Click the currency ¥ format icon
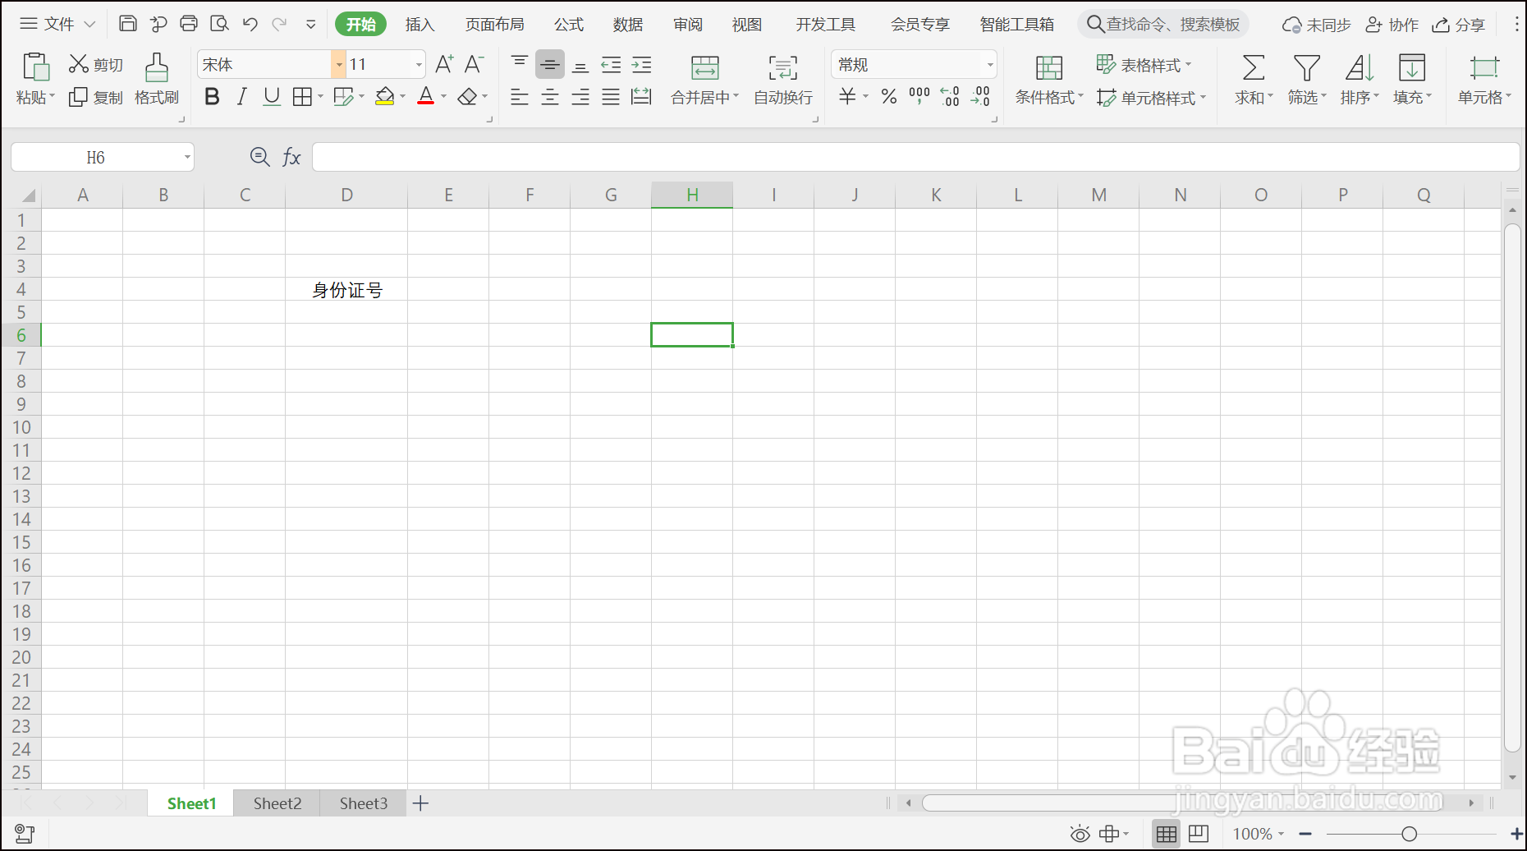1527x851 pixels. [x=848, y=97]
